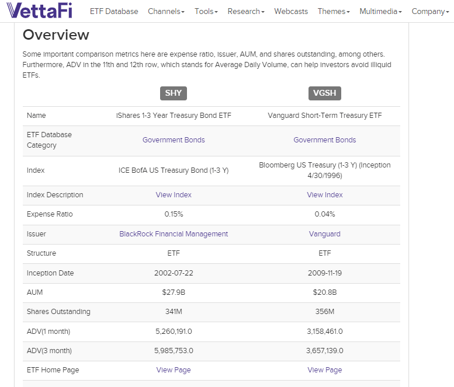
Task: Click View Page link for VGSH
Action: point(324,370)
